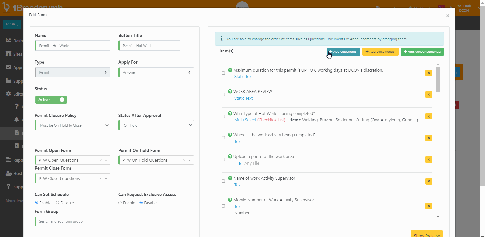Click help icon beside Hot Work type question
485x237 pixels.
(230, 113)
